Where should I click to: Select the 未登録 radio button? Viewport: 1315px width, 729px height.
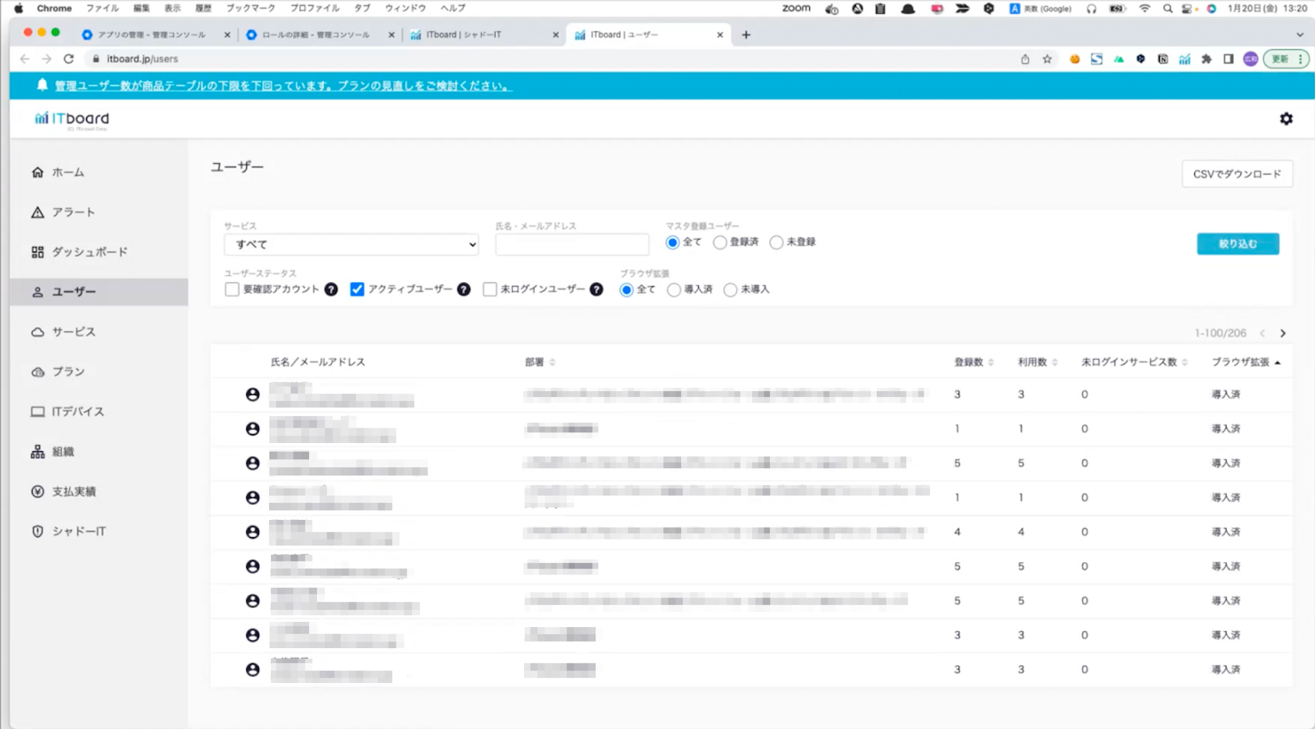point(777,243)
